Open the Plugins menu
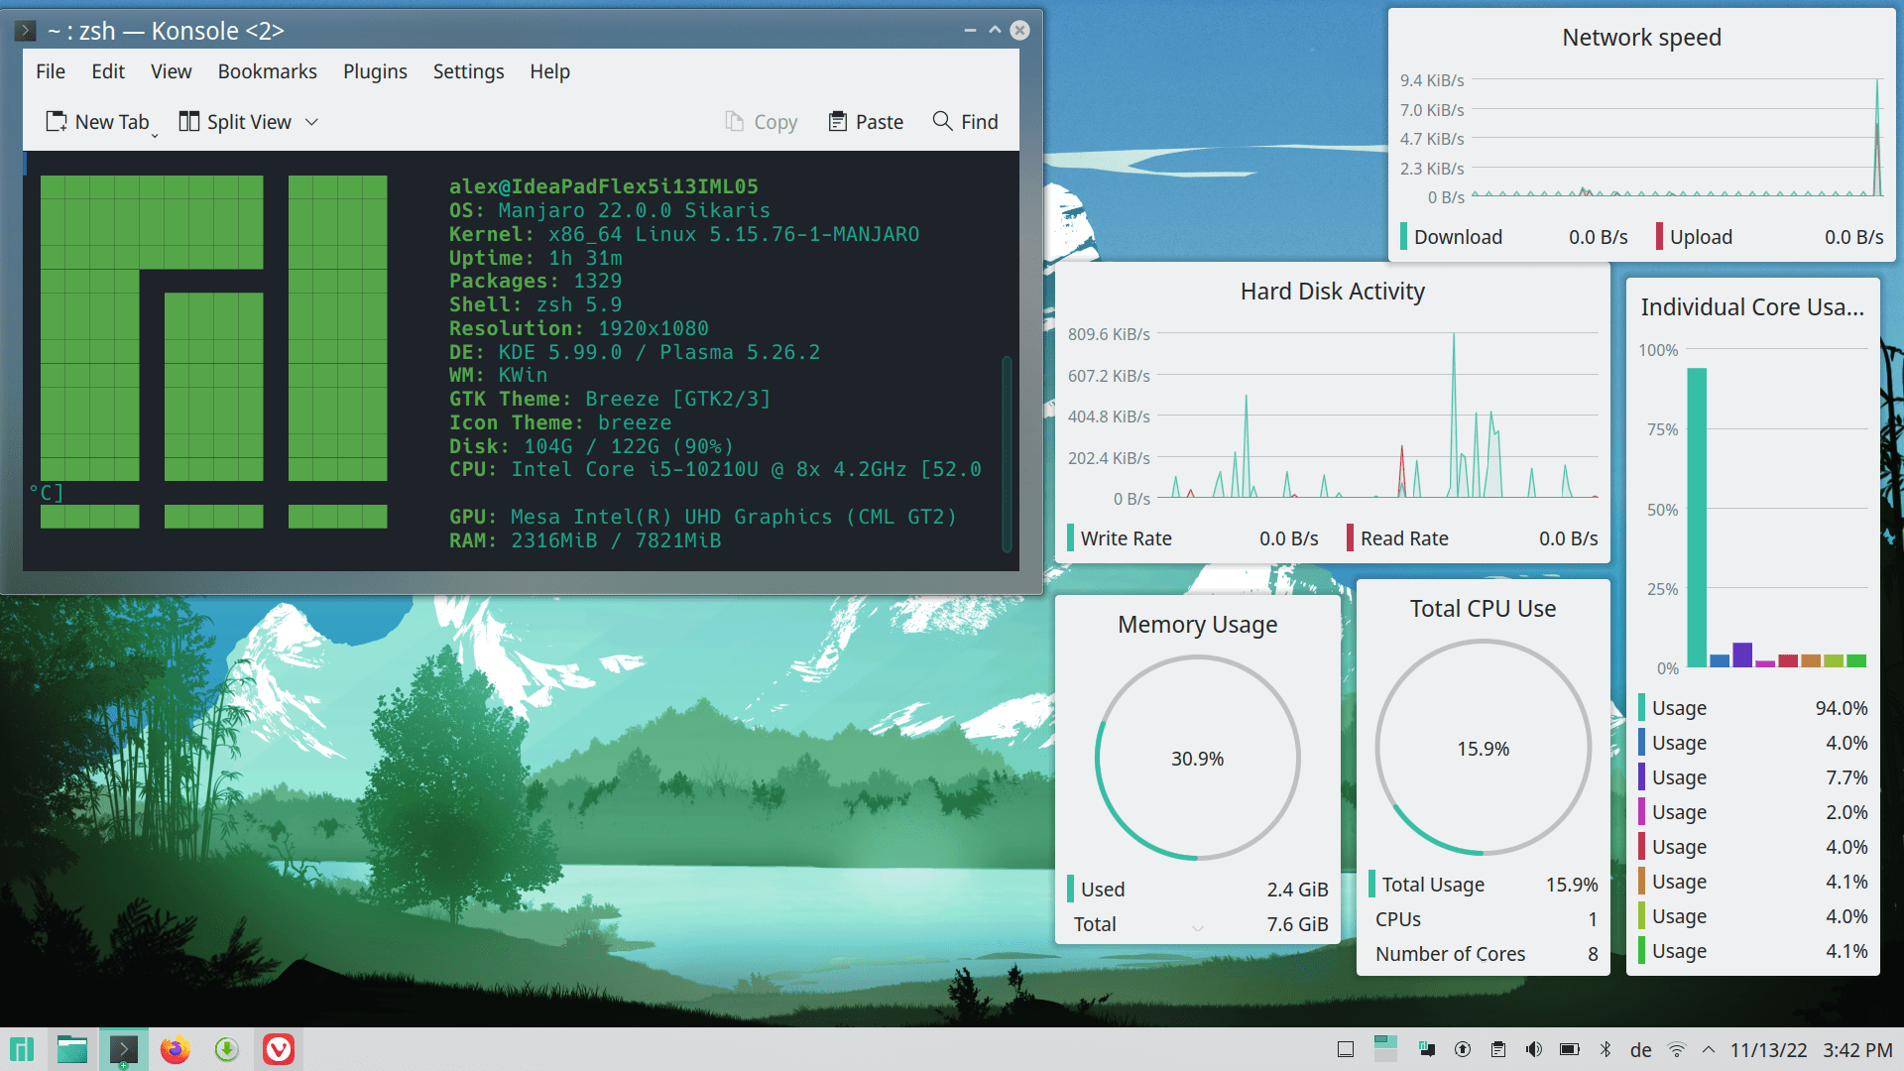The width and height of the screenshot is (1904, 1071). click(x=375, y=71)
